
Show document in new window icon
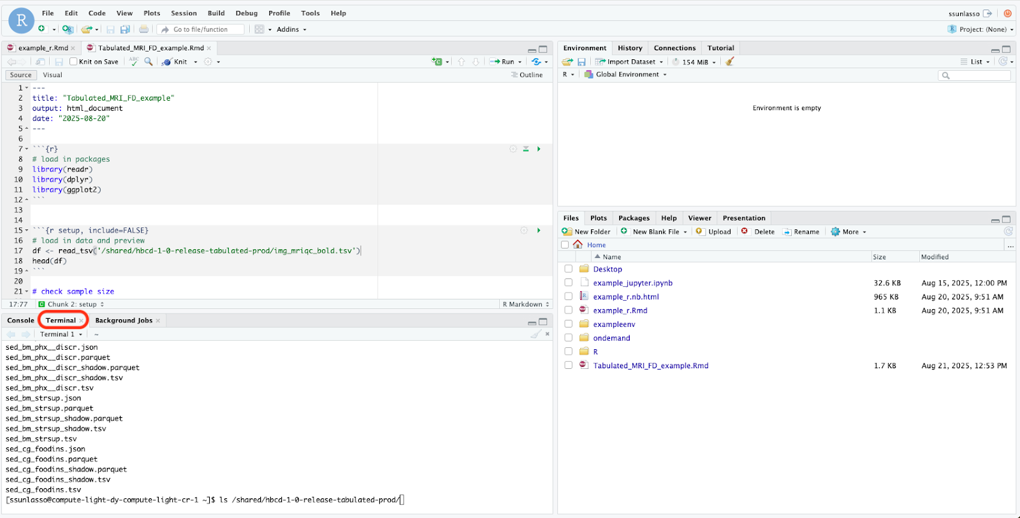[x=40, y=62]
